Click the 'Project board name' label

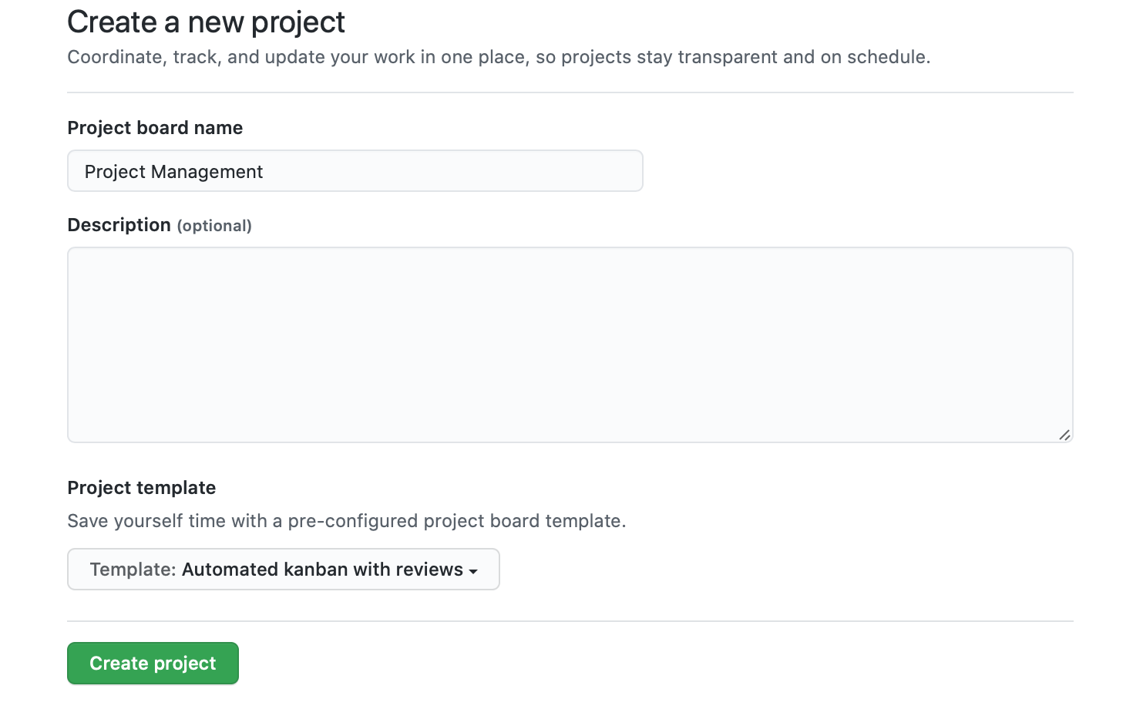tap(155, 128)
